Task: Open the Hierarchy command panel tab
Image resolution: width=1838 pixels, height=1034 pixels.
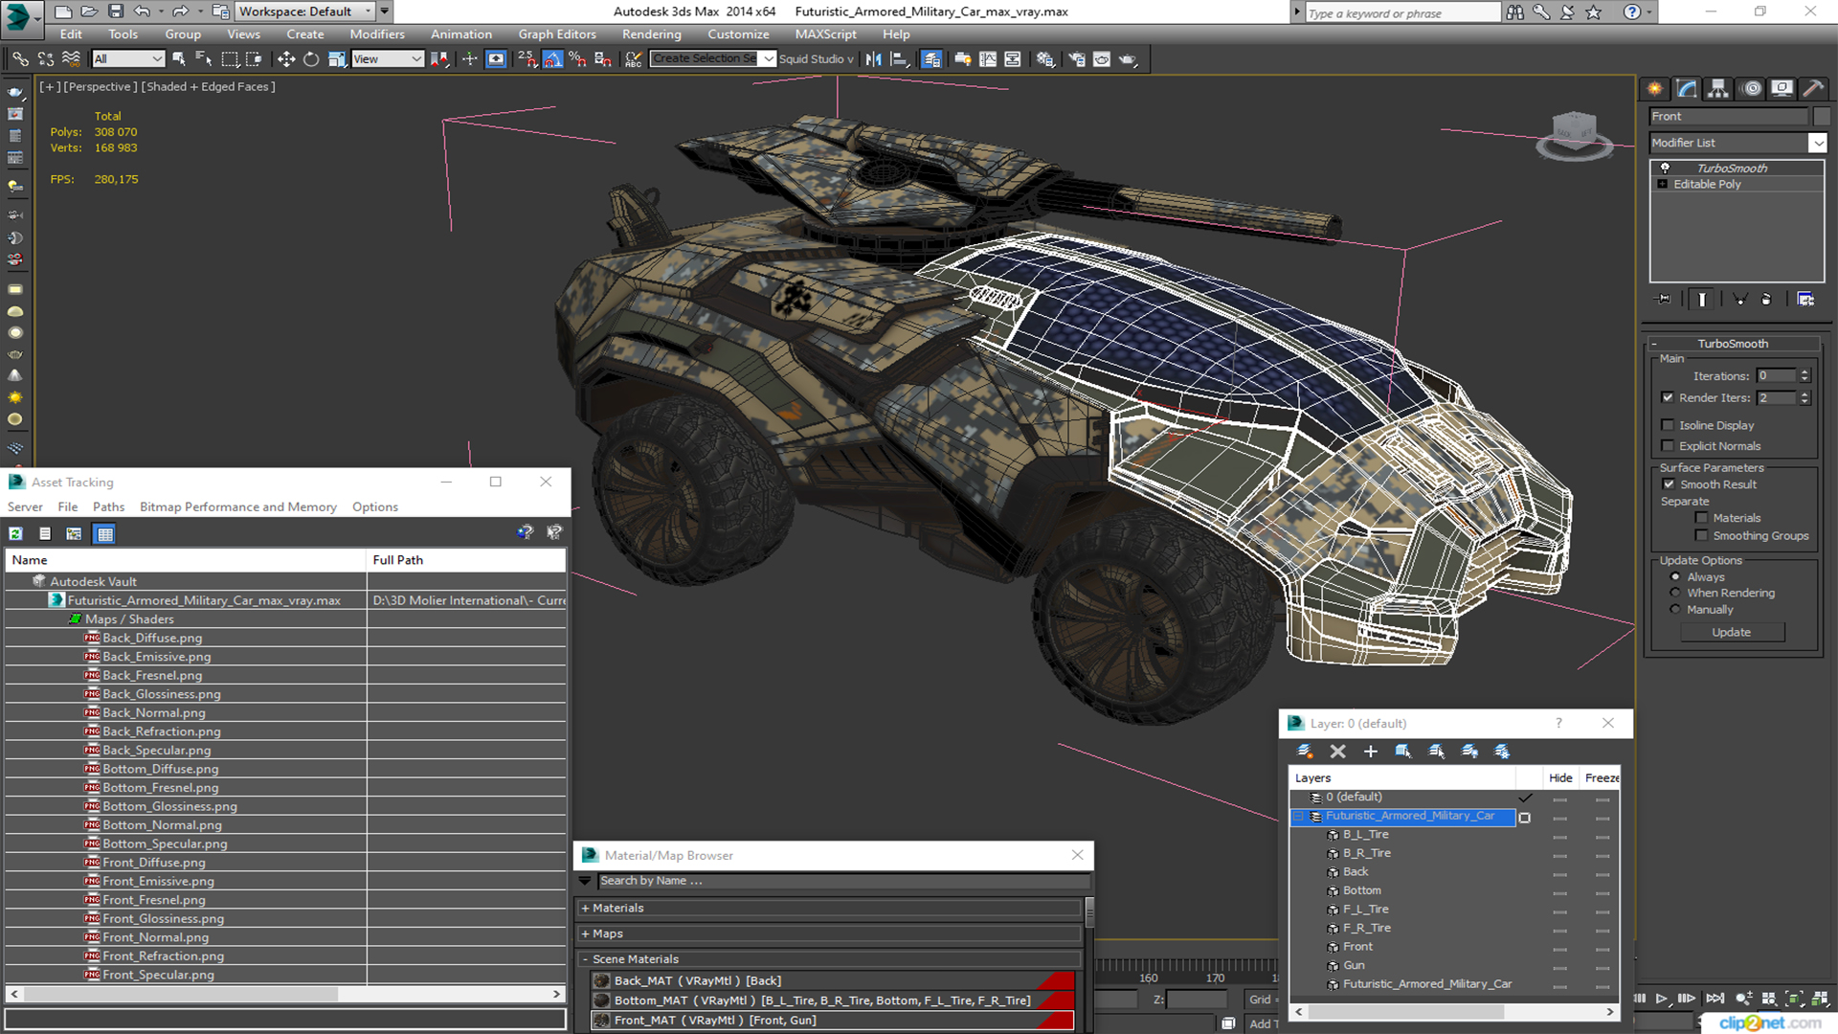Action: pyautogui.click(x=1718, y=88)
